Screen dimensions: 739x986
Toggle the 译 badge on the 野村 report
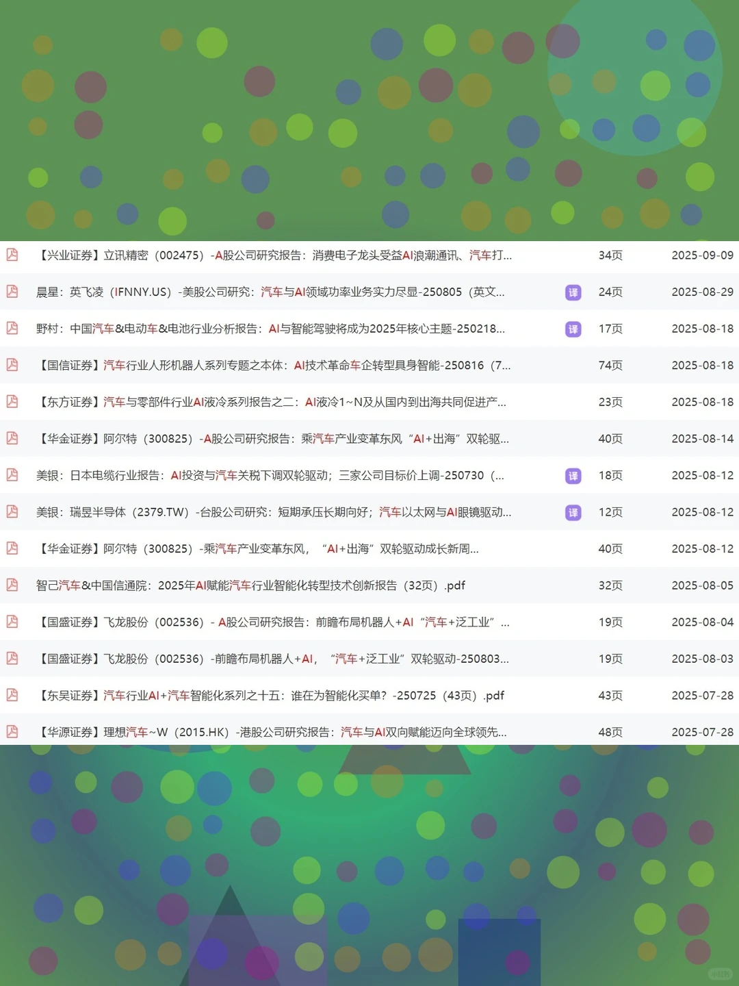(x=573, y=329)
